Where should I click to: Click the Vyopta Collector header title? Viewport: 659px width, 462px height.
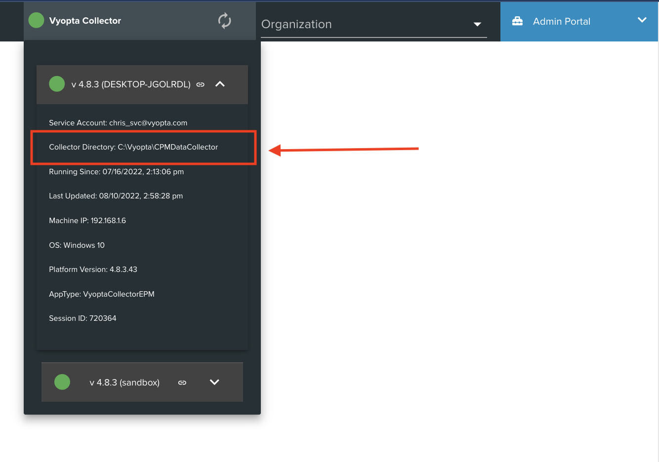(x=85, y=21)
